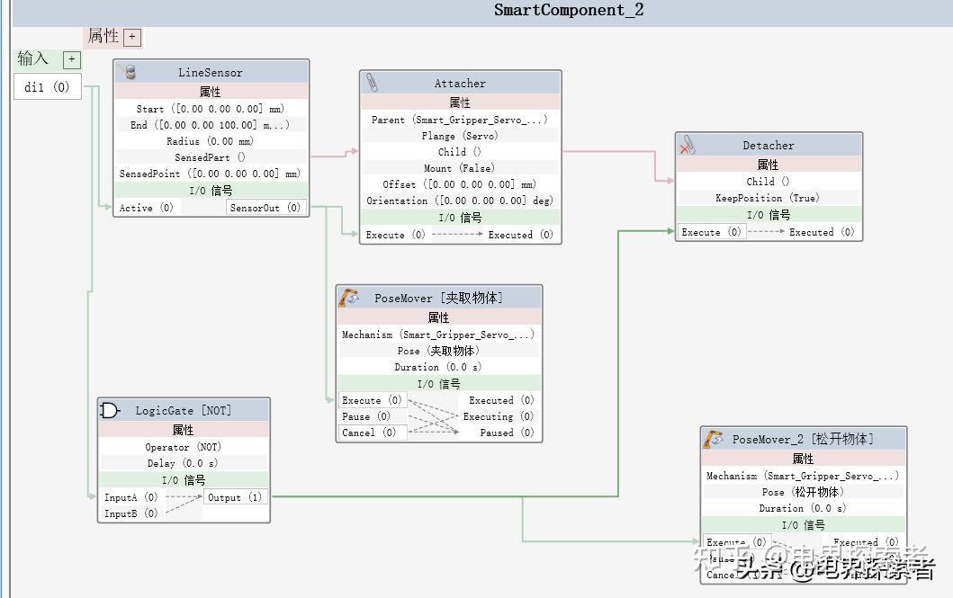Screen dimensions: 953x598
Task: Select Attacher Flange (Servo) row
Action: [460, 136]
